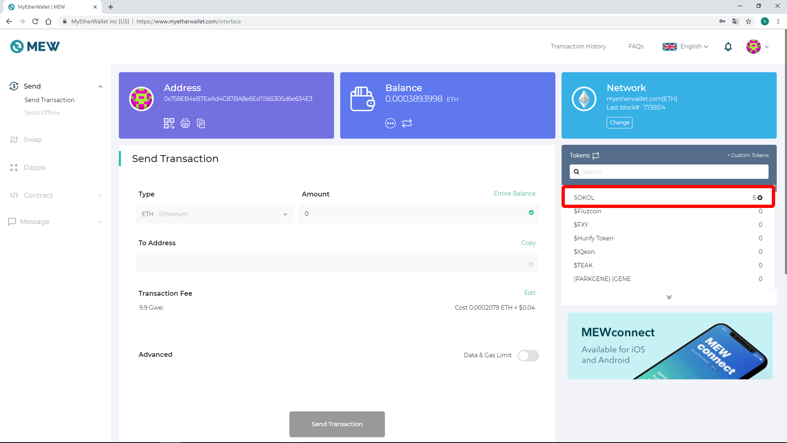The height and width of the screenshot is (443, 787).
Task: Click the wallet icon in Balance card
Action: click(362, 99)
